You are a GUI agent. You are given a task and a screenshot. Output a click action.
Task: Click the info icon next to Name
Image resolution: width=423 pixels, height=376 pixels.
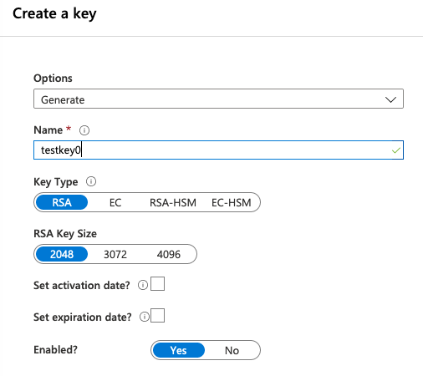[84, 130]
